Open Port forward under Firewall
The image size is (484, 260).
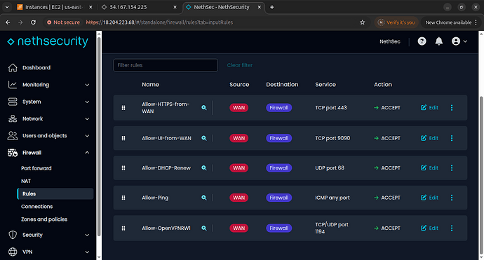pos(36,168)
